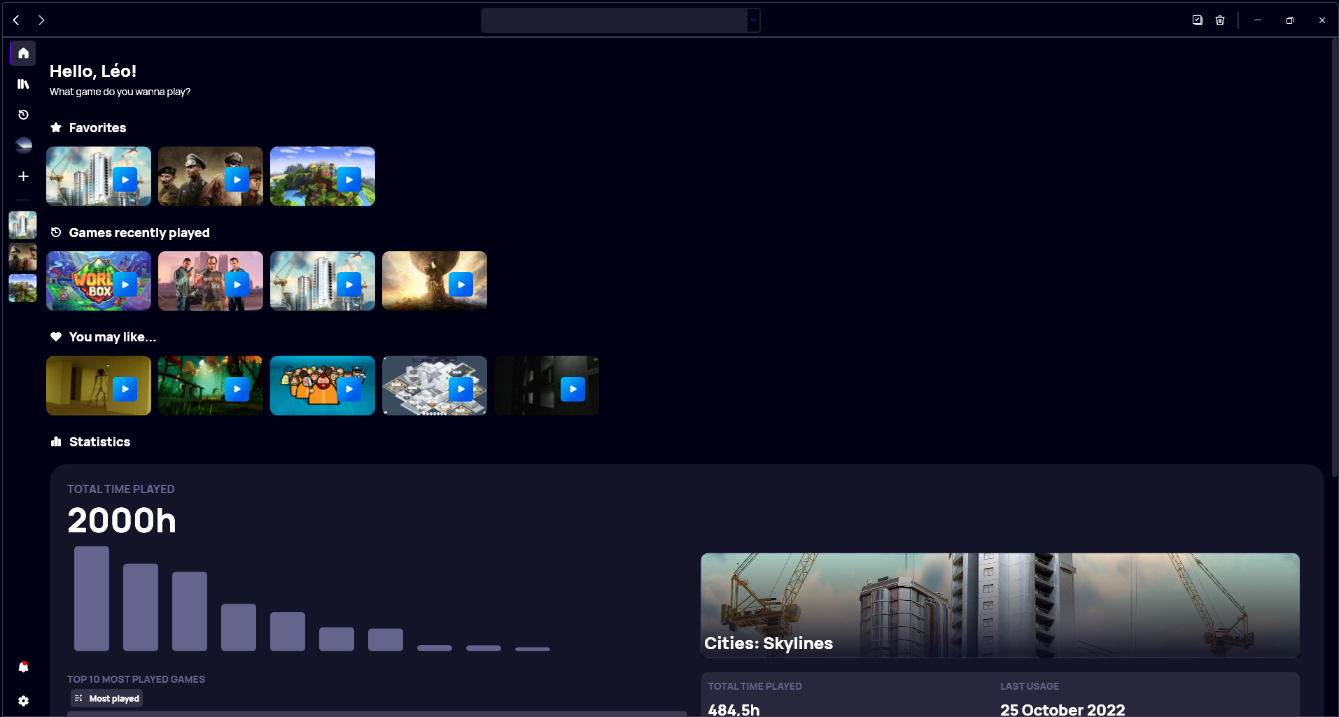This screenshot has height=717, width=1339.
Task: Open the Most played sort selector
Action: pos(107,698)
